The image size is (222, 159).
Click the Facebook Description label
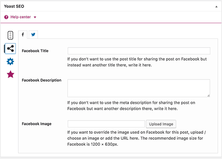(41, 80)
